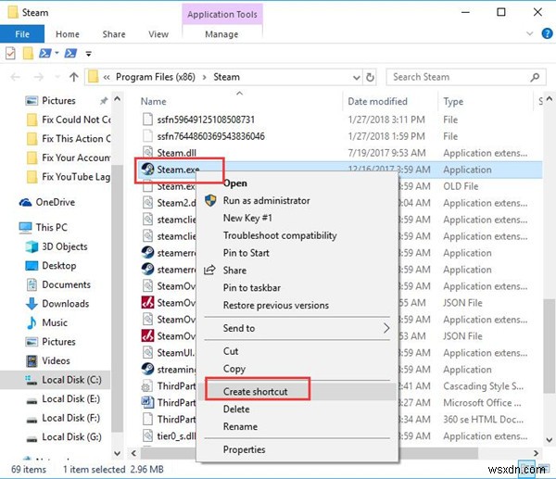Viewport: 556px width, 479px height.
Task: Click the navigation pane scroll up arrow
Action: tap(118, 99)
